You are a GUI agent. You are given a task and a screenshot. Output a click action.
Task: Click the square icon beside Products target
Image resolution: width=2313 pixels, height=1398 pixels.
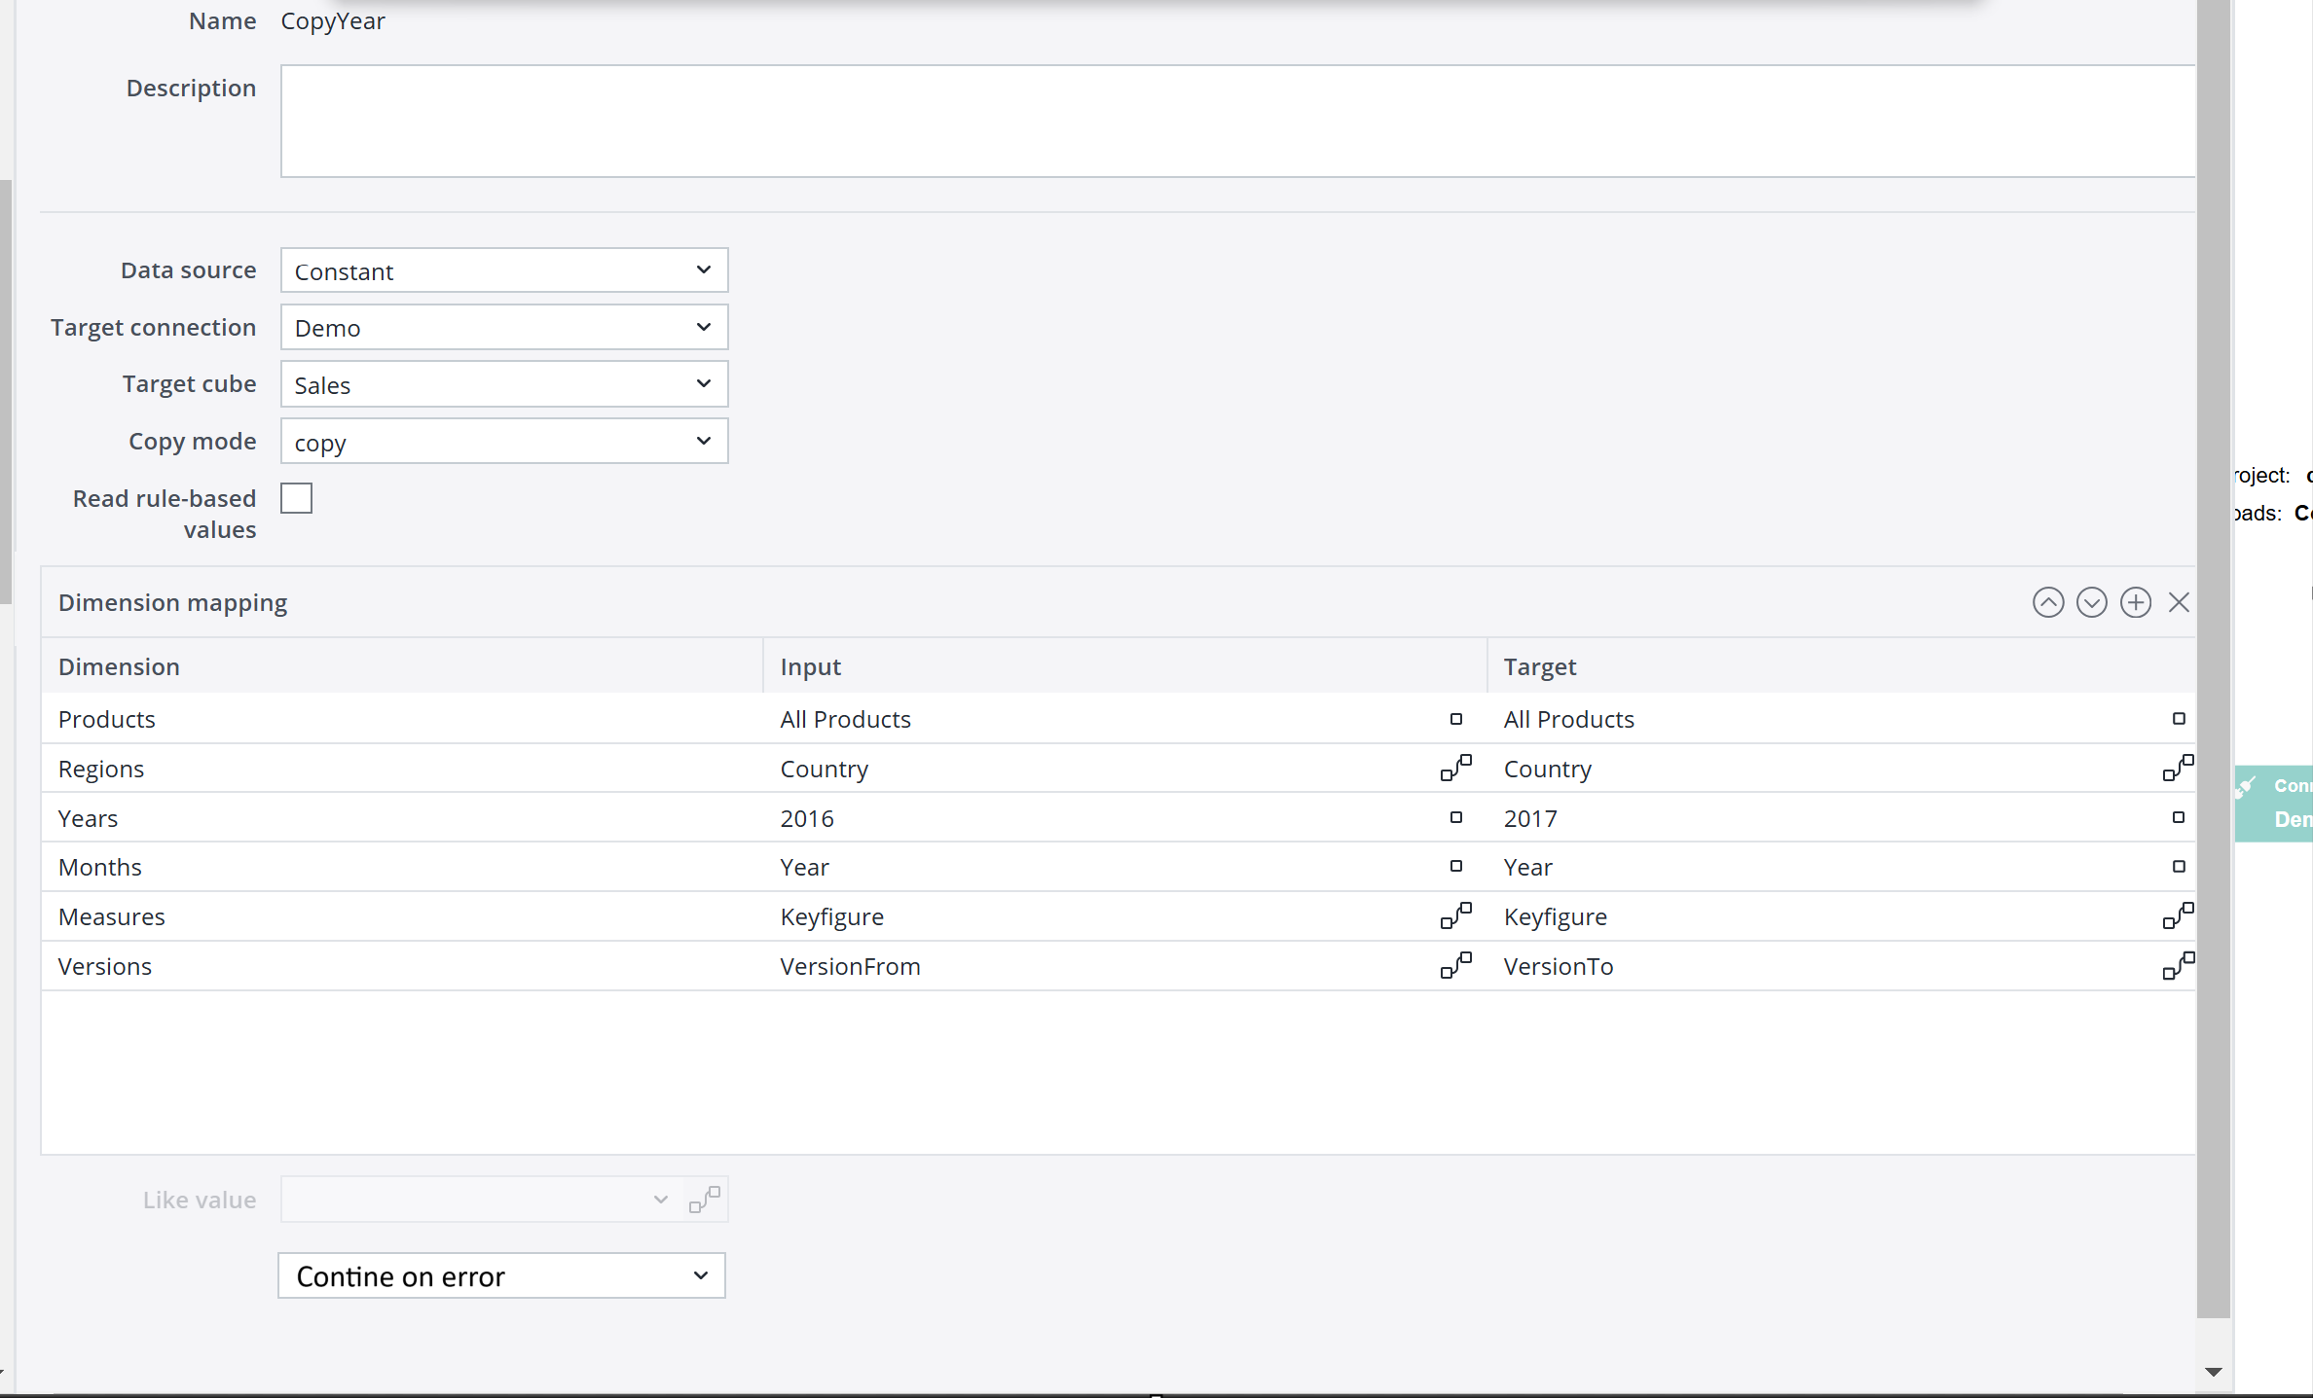coord(2179,718)
